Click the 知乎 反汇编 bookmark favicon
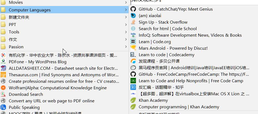Viewport: 258px width, 114px height. pos(133,87)
